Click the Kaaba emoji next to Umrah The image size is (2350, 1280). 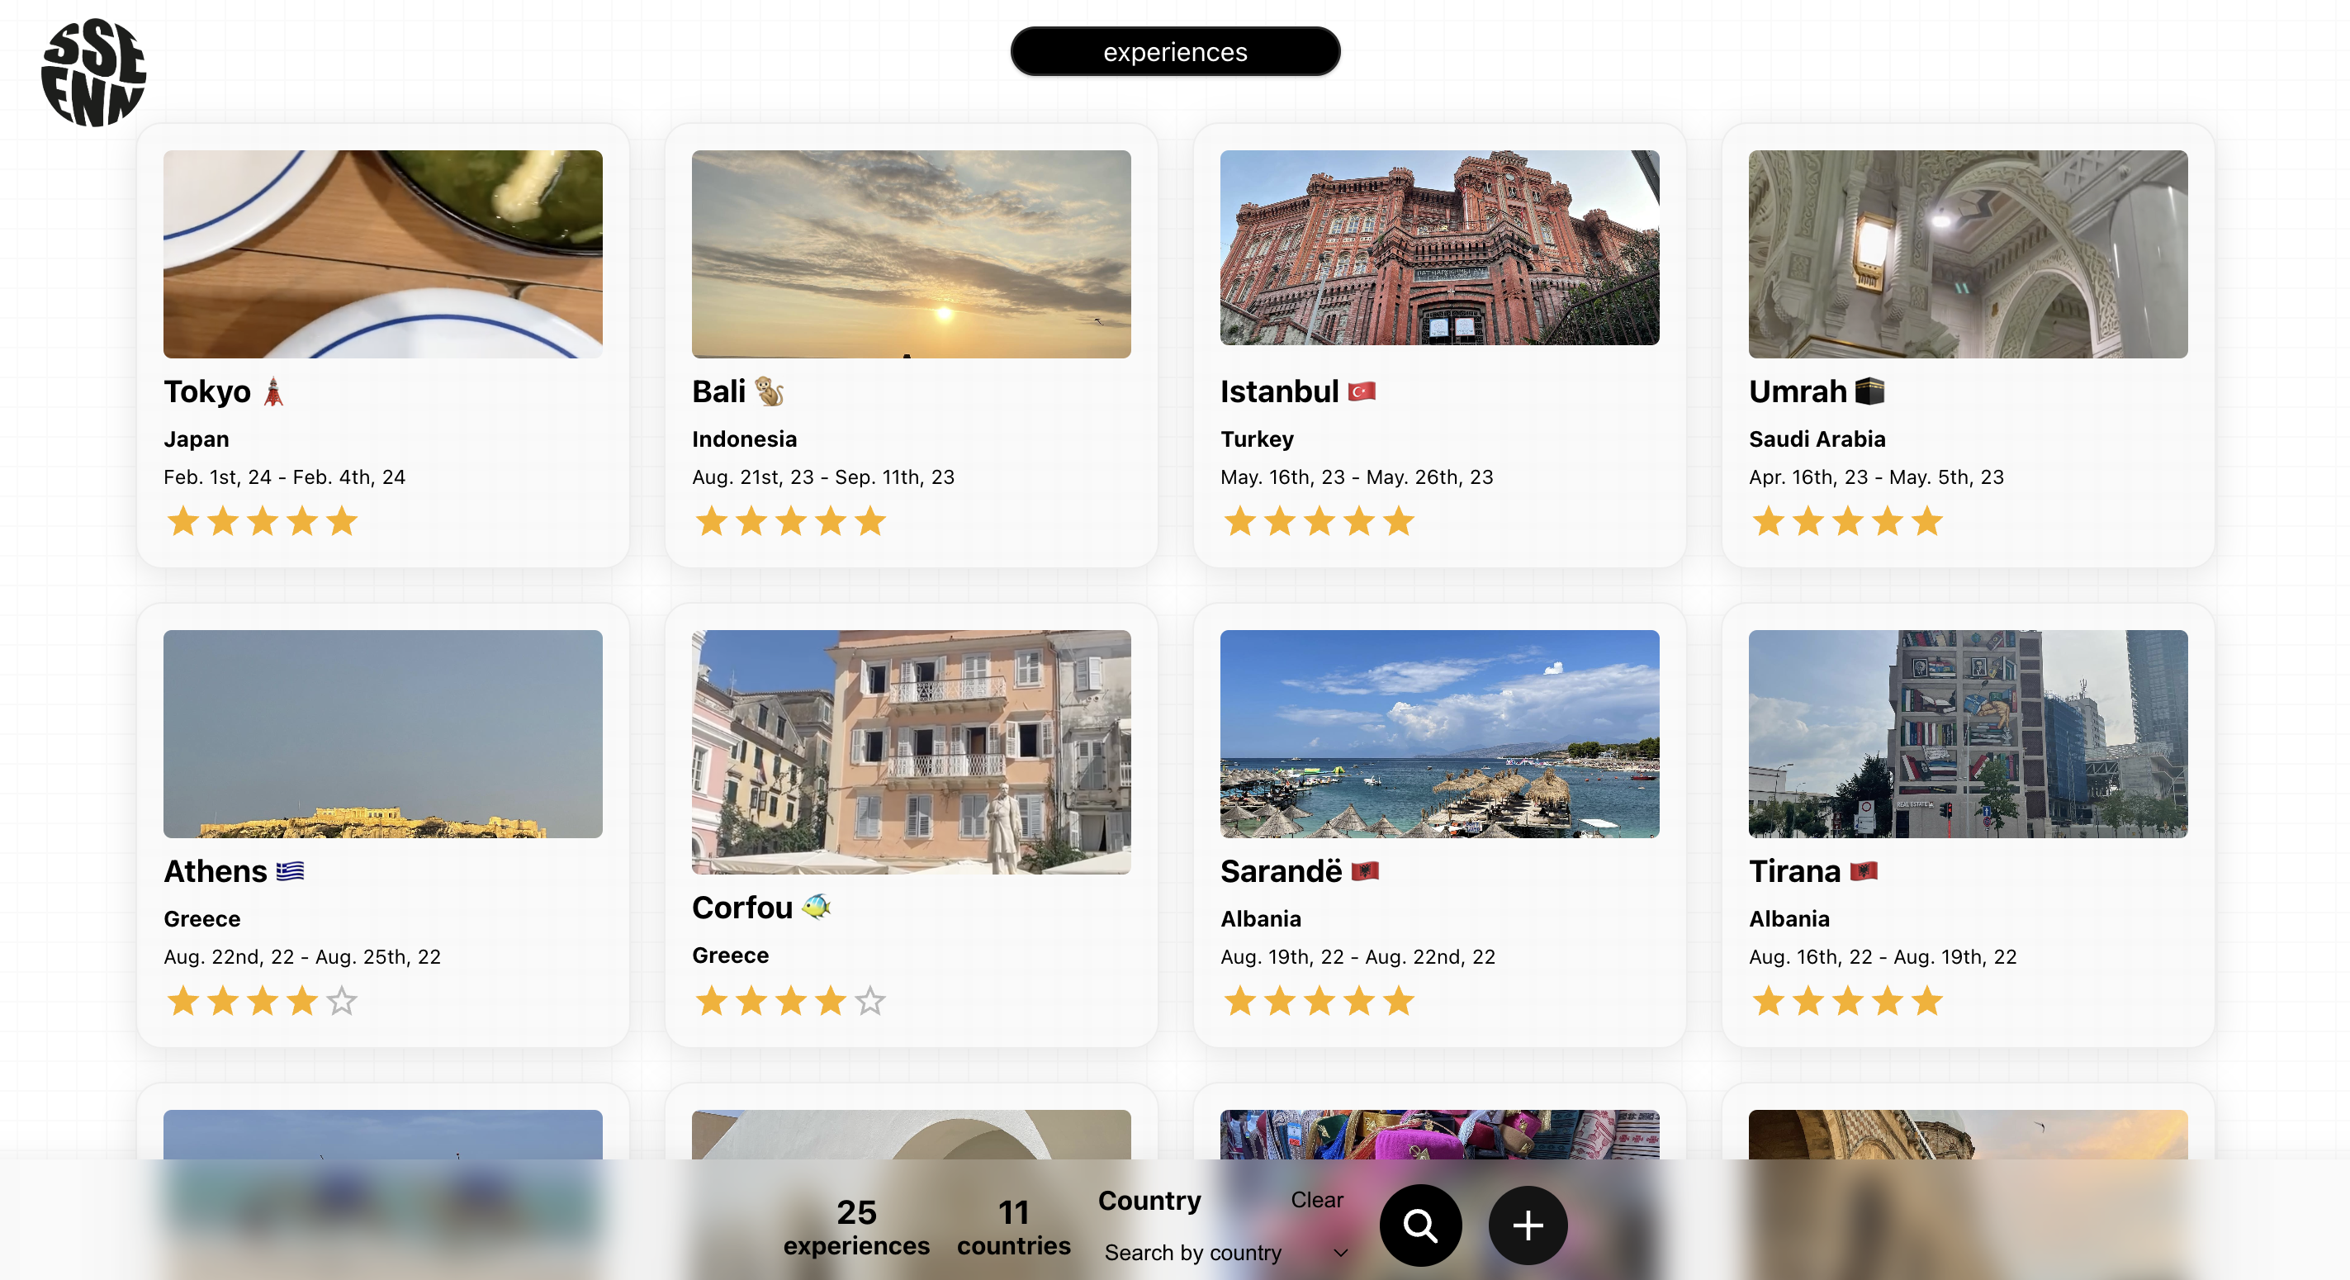pyautogui.click(x=1869, y=391)
